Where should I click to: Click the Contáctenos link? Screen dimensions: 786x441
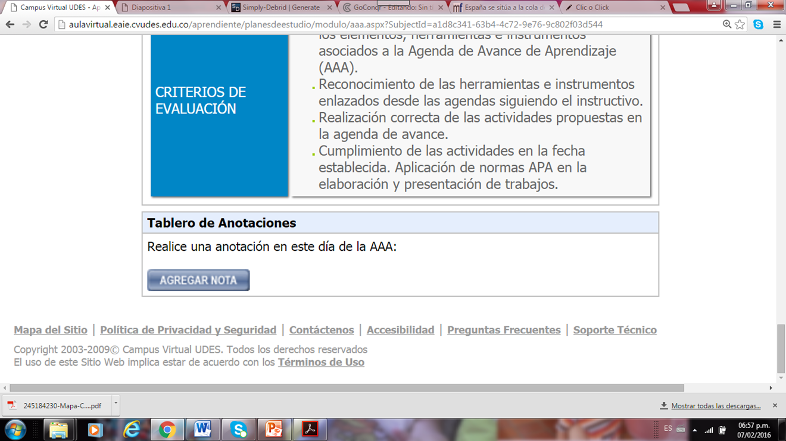[x=322, y=330]
